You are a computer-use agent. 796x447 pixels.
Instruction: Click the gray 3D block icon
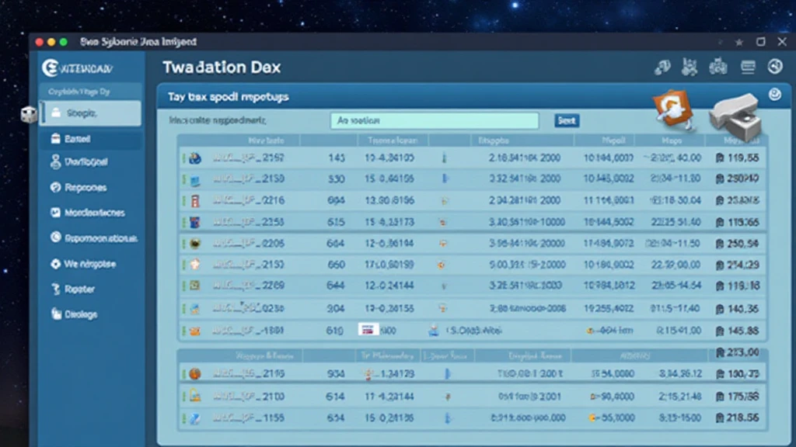click(x=733, y=114)
